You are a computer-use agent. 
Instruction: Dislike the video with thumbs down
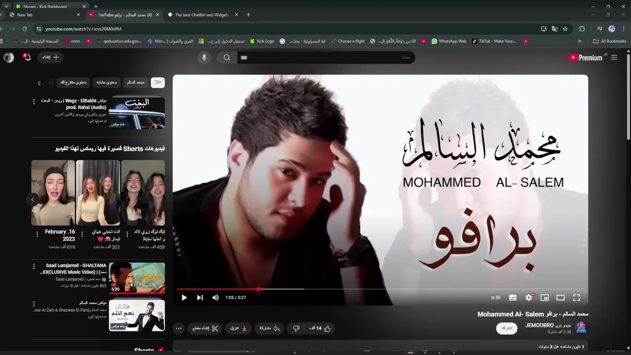click(296, 328)
